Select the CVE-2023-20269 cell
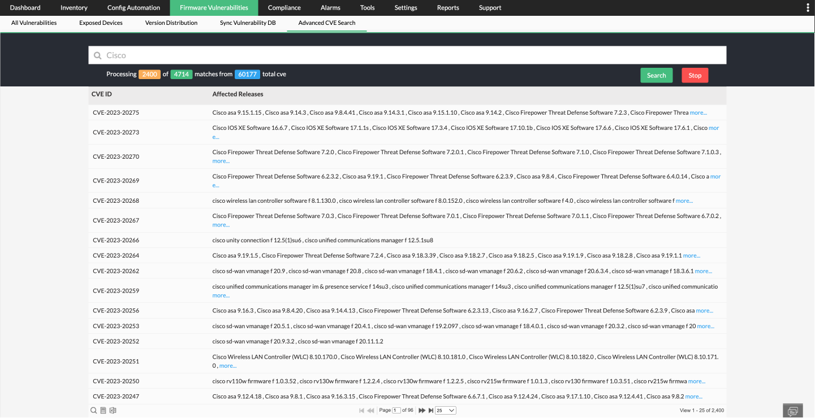This screenshot has width=815, height=418. coord(116,181)
